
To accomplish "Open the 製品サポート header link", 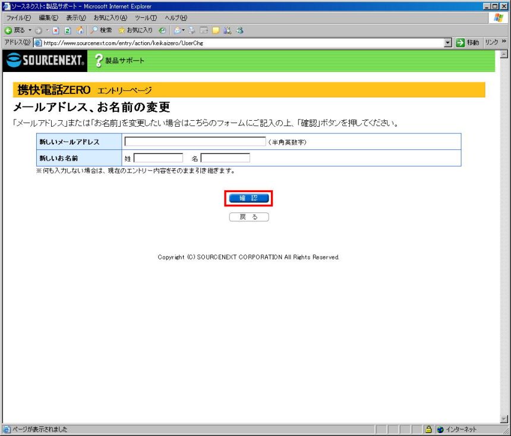I will (x=119, y=61).
